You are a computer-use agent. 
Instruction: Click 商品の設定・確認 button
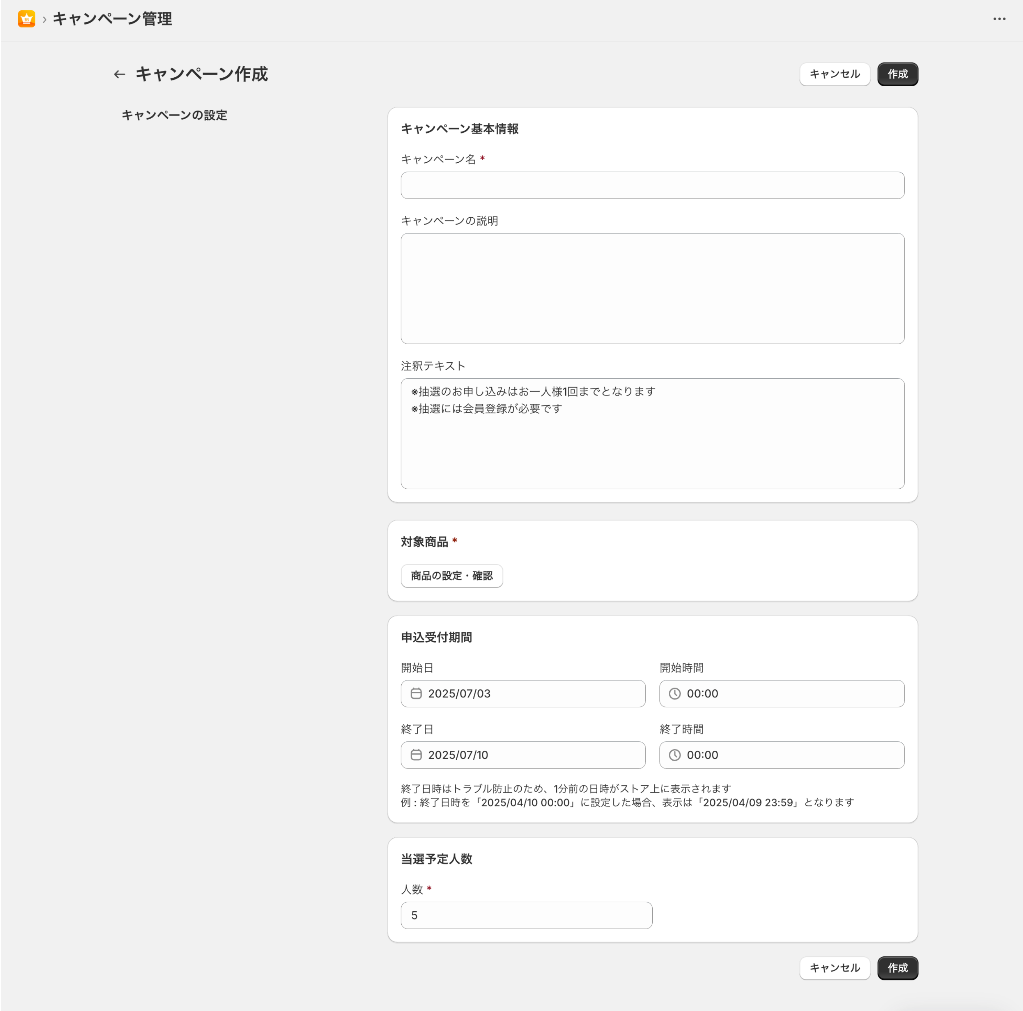(451, 576)
